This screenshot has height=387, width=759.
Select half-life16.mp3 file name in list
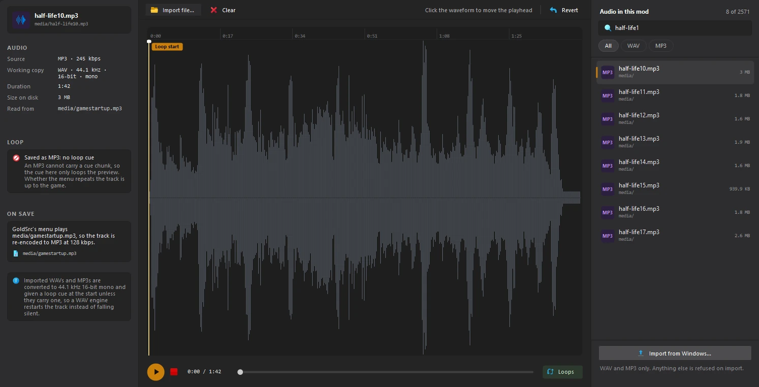point(639,209)
